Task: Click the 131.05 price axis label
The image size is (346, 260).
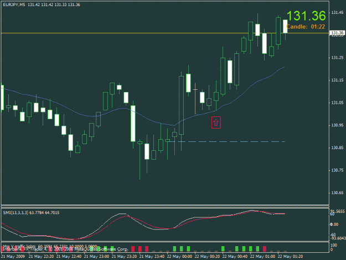Action: (x=337, y=103)
